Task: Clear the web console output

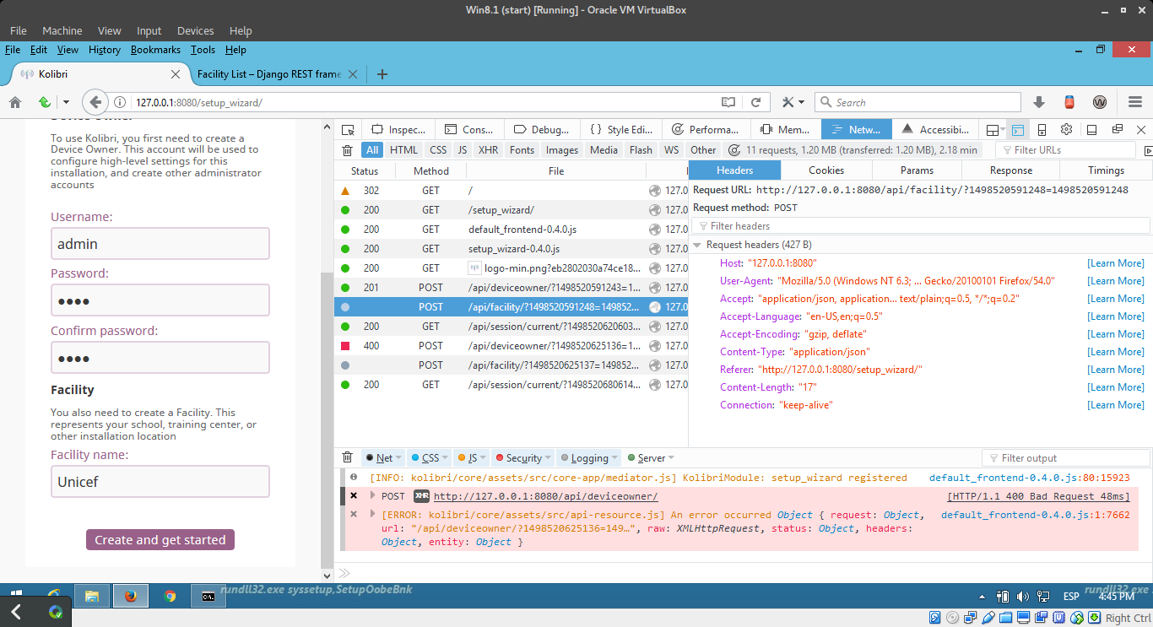Action: click(347, 457)
